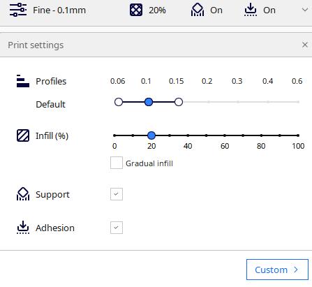This screenshot has width=312, height=287.
Task: Click the Infill (%) hatched square icon
Action: [x=23, y=135]
